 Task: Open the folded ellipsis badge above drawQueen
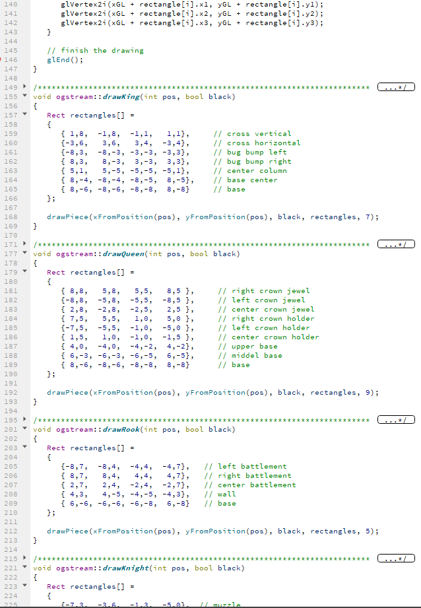[x=396, y=244]
